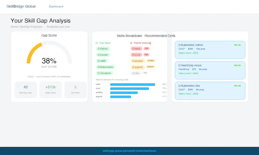Select the Kubernetes skill chip
The width and height of the screenshot is (259, 155).
point(106,67)
